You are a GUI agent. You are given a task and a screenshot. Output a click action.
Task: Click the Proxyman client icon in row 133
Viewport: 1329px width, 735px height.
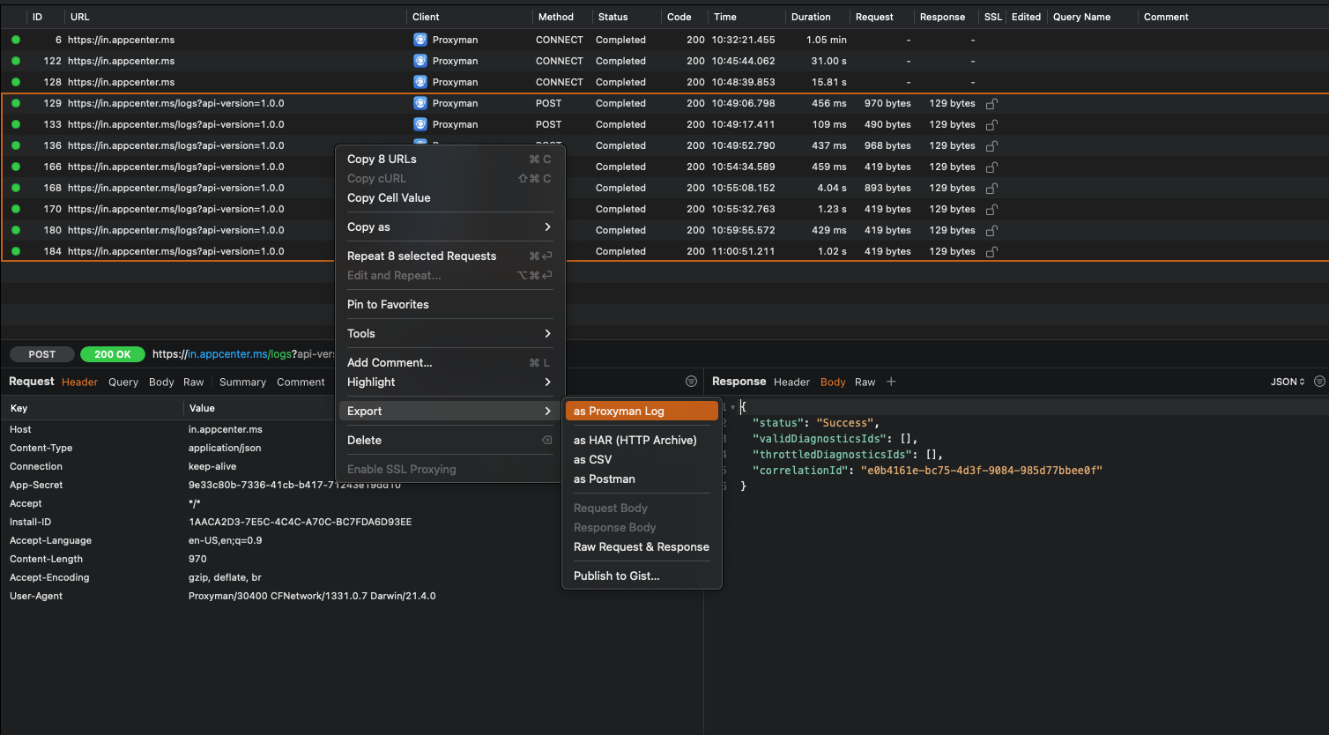420,124
